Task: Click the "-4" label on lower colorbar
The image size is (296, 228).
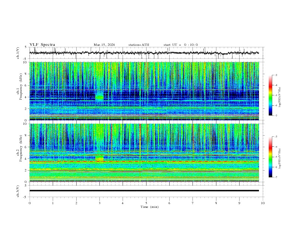Action: pos(276,147)
